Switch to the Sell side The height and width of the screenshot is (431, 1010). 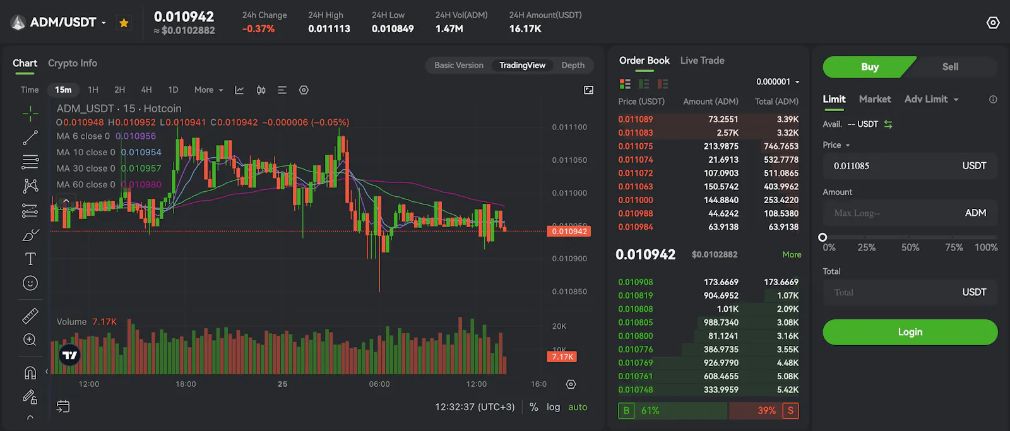(951, 67)
